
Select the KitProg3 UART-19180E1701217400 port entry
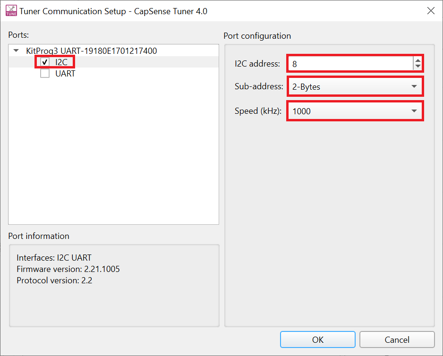pyautogui.click(x=91, y=51)
